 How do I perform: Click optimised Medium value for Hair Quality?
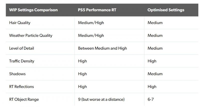click(155, 23)
